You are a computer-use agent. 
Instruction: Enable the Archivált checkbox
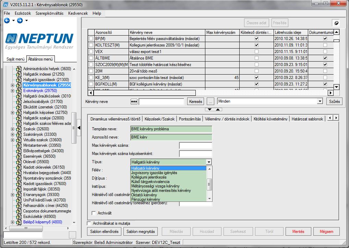pos(94,213)
